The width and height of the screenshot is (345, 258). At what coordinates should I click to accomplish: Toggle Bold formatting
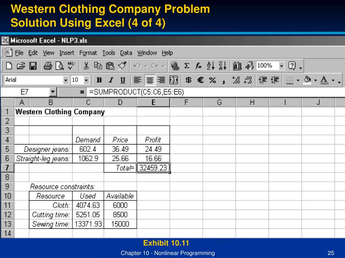click(x=99, y=80)
